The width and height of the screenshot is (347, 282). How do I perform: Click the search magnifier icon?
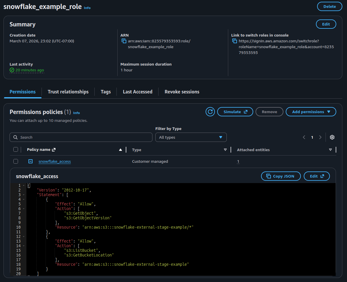15,137
